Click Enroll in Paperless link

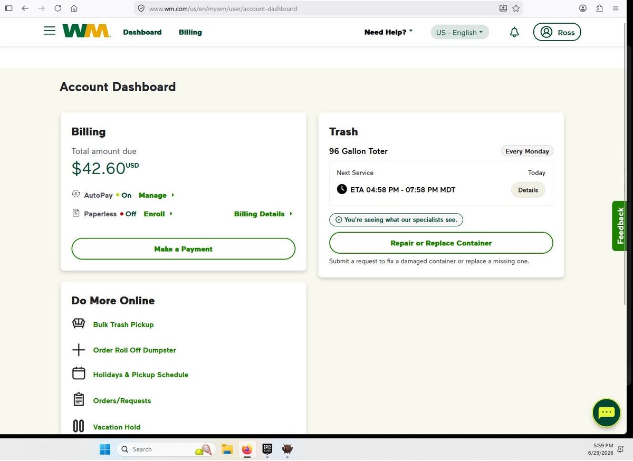[158, 214]
